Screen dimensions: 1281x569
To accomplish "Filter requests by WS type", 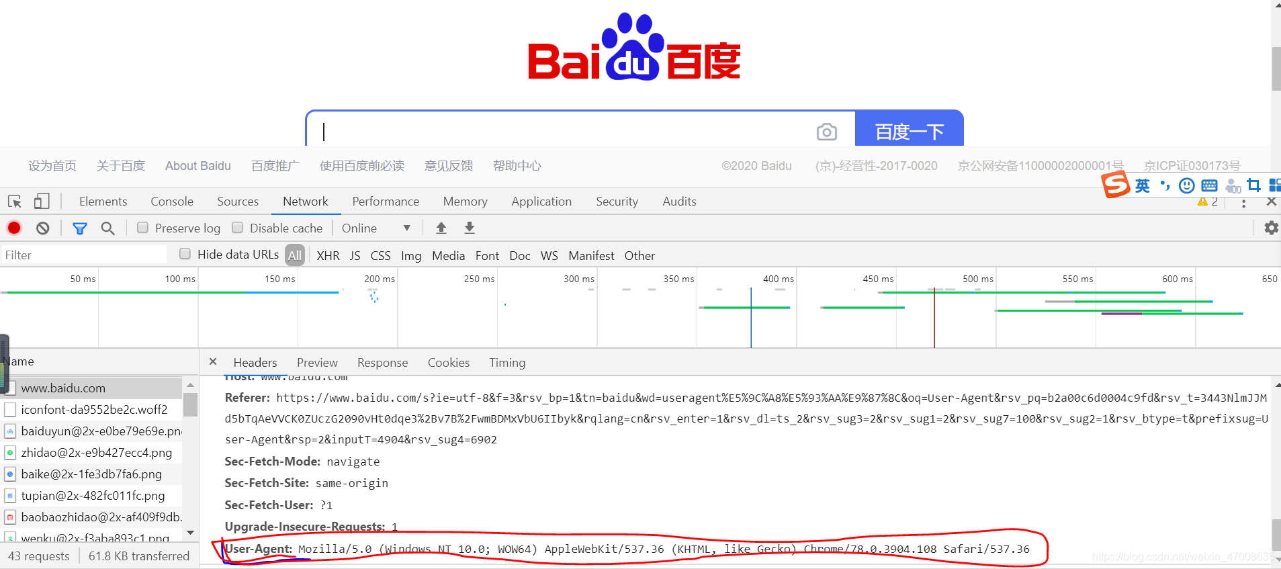I will click(x=549, y=255).
